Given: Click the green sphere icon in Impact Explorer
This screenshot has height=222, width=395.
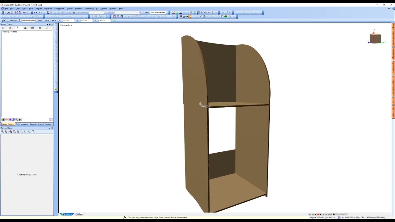Looking at the screenshot, I should pos(25,28).
